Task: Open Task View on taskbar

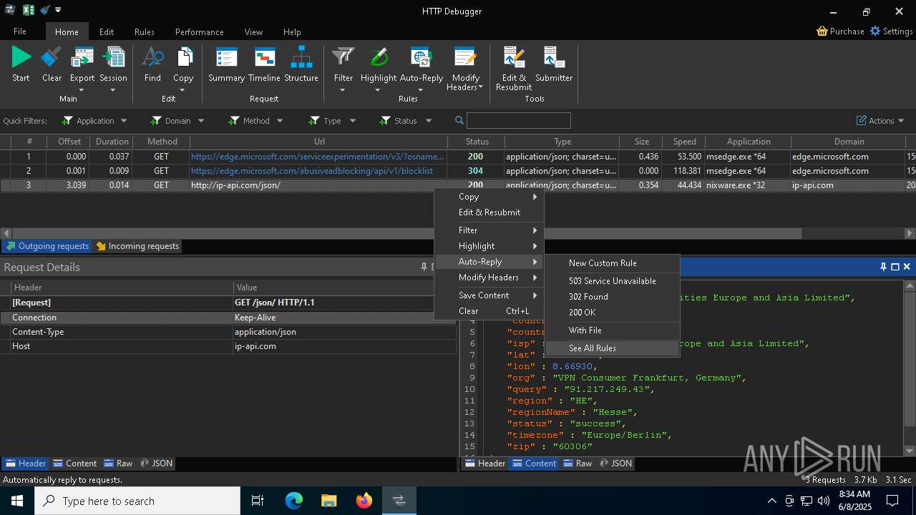Action: (x=258, y=501)
